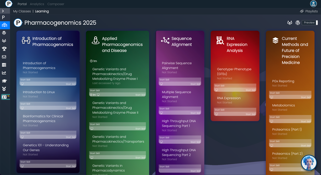Open Playlists
Viewport: 321px width, 175px height.
[x=309, y=11]
